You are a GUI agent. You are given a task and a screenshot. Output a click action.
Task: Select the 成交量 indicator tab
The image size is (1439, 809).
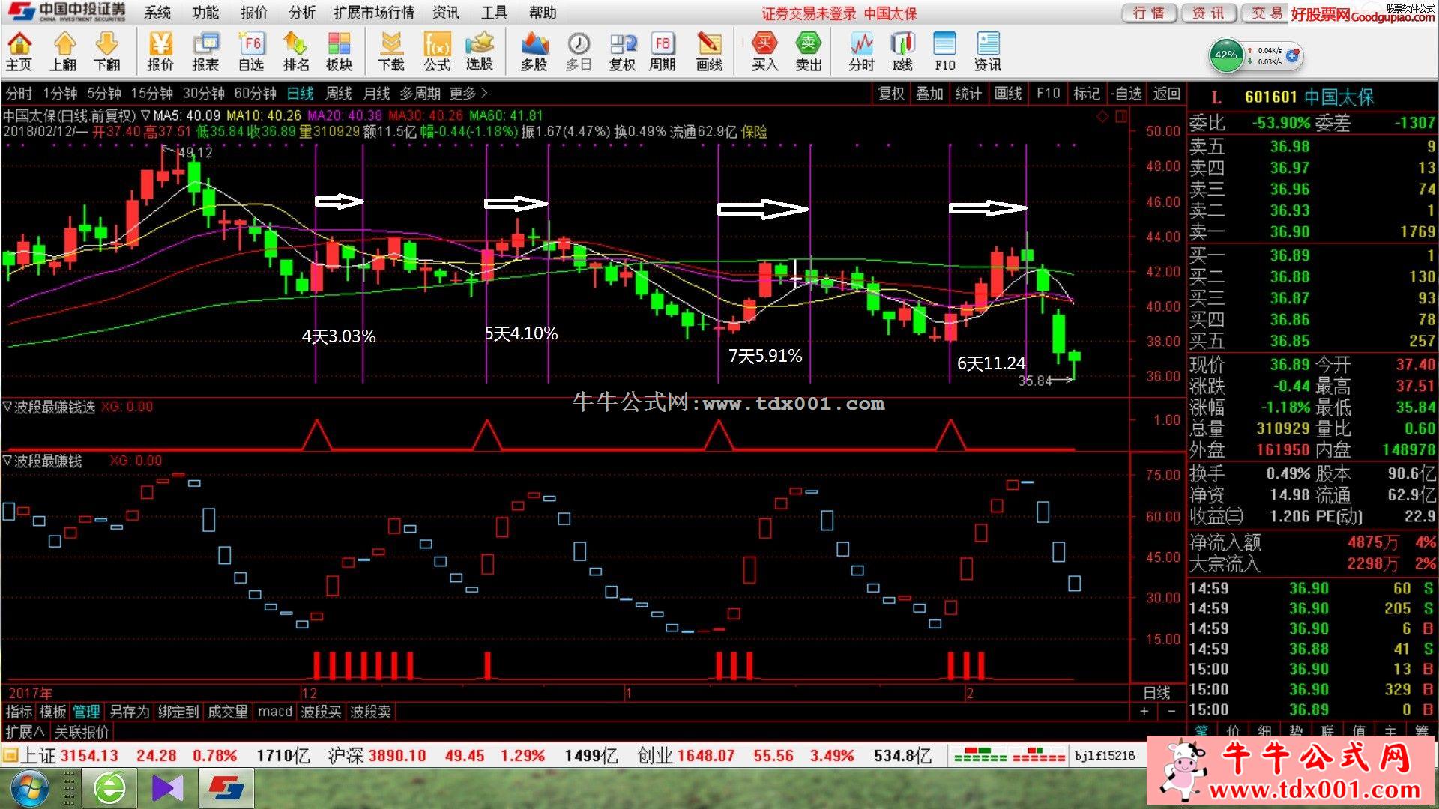[x=228, y=712]
